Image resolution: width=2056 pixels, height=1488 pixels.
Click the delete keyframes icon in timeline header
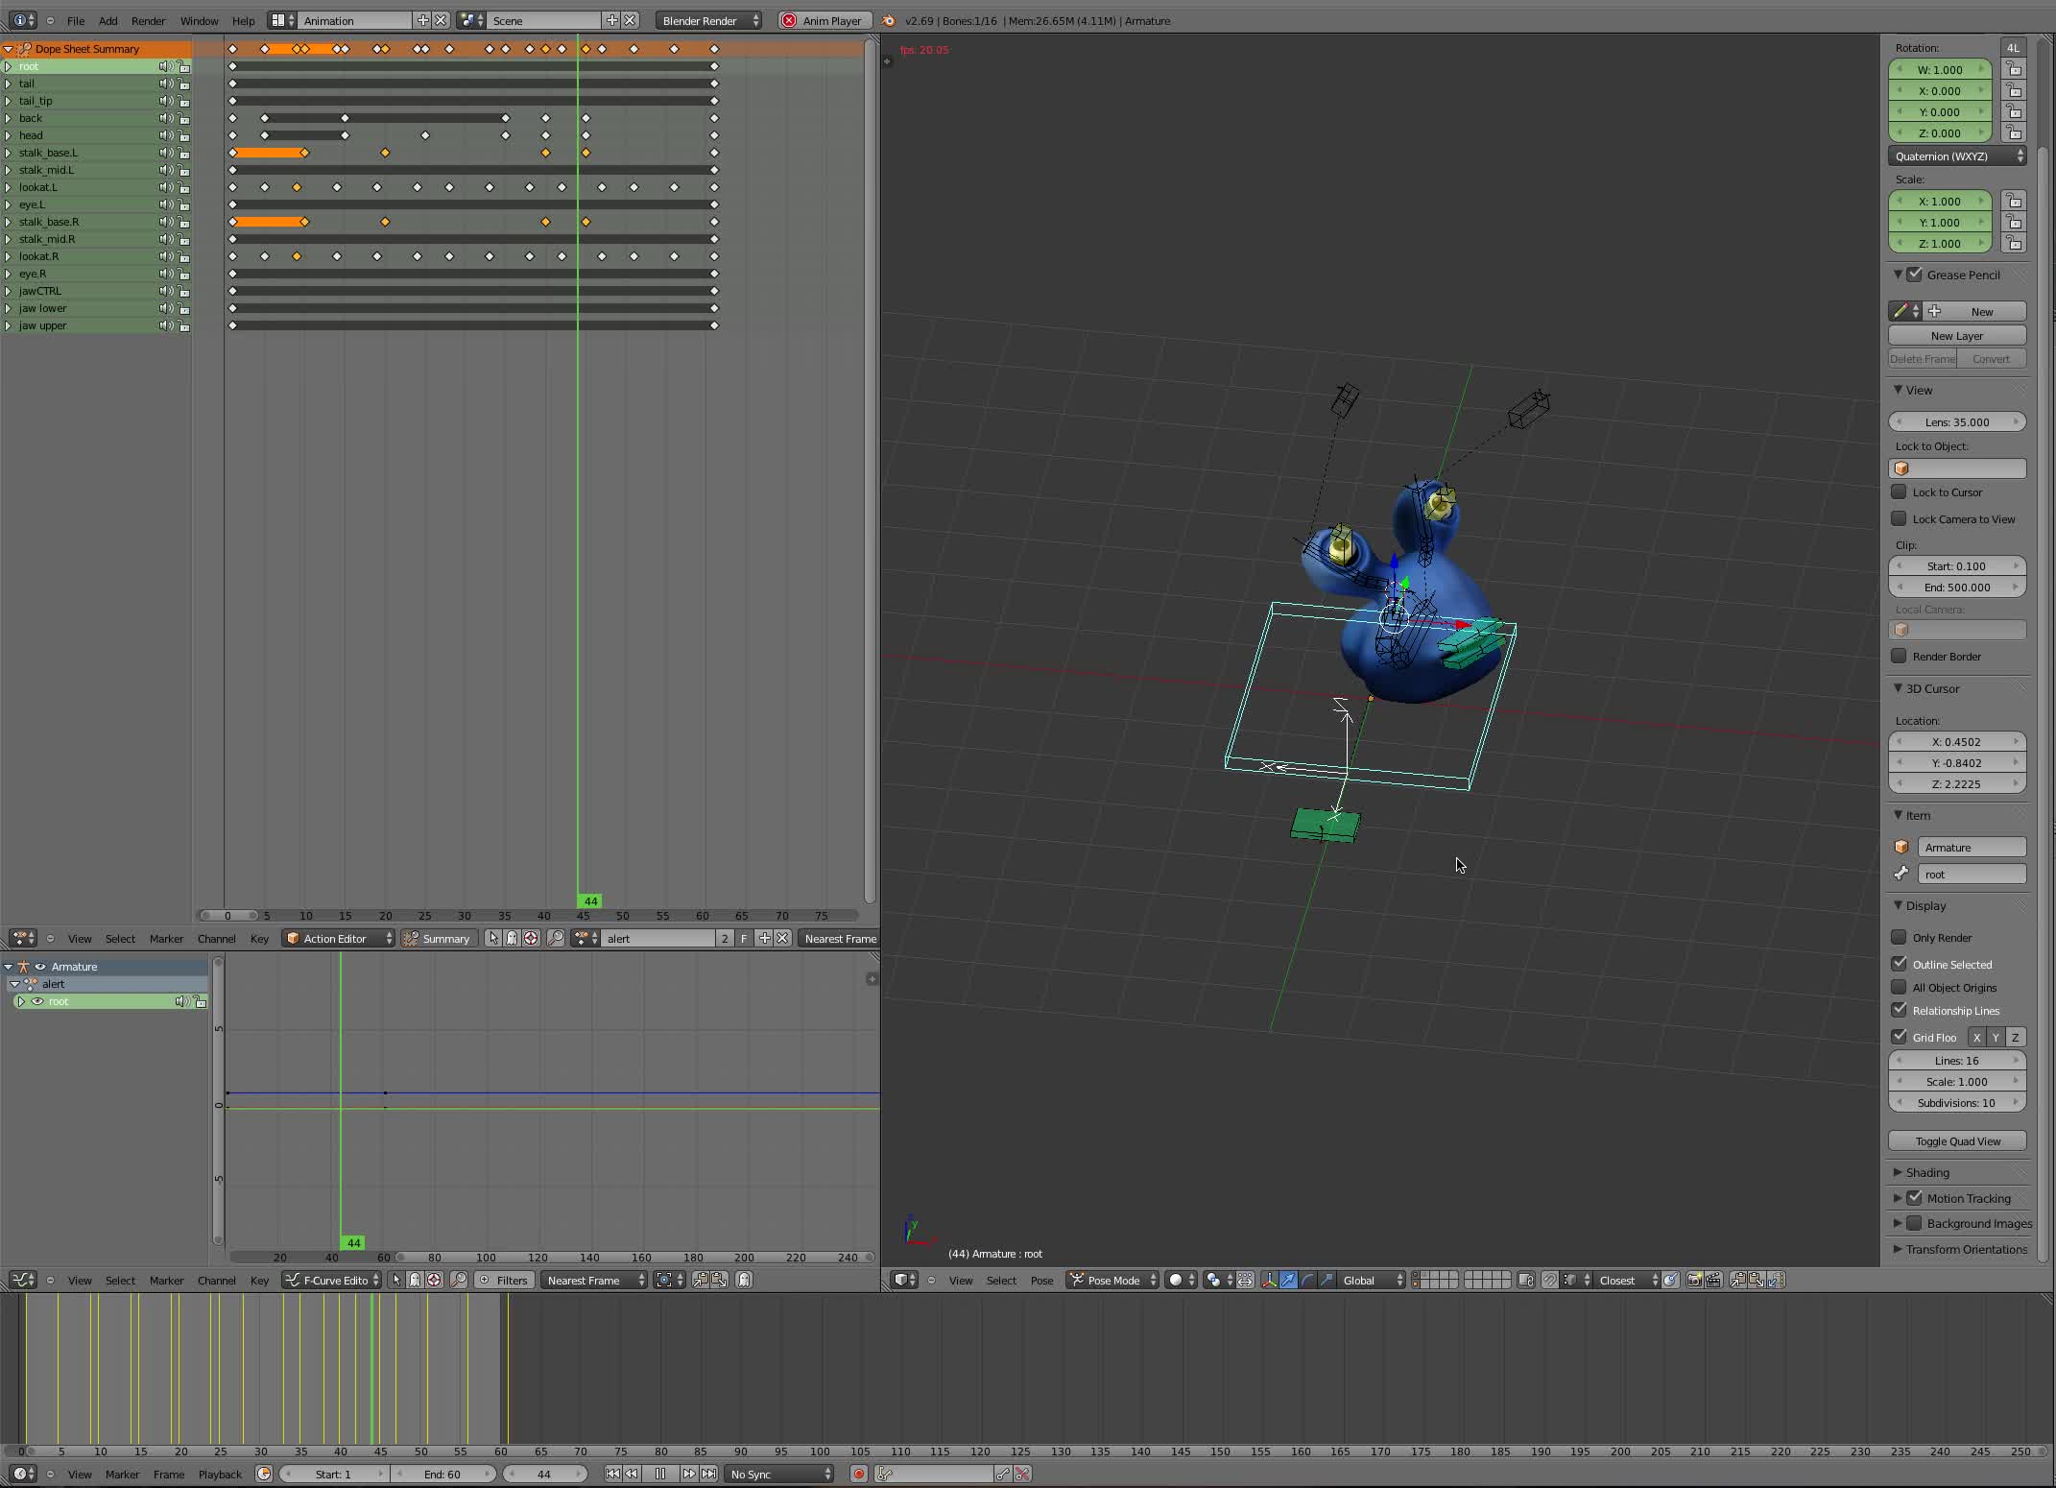tap(1022, 1474)
